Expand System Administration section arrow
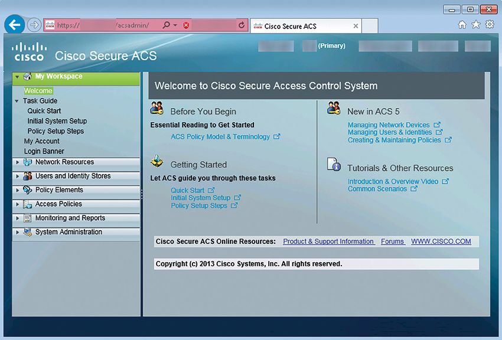The image size is (502, 340). click(x=18, y=232)
